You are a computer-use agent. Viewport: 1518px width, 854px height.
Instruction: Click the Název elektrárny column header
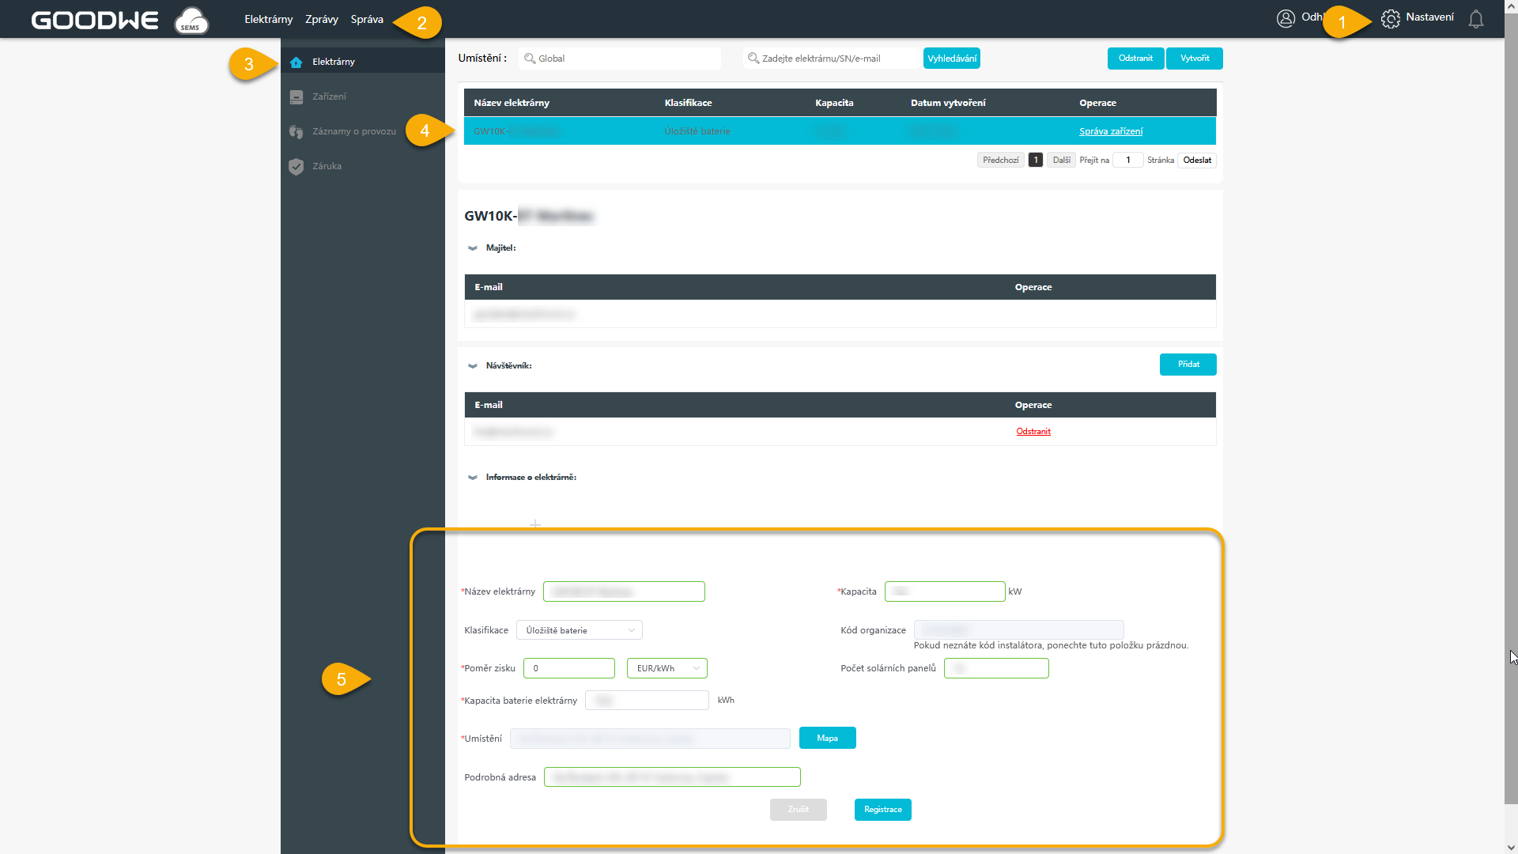tap(512, 103)
